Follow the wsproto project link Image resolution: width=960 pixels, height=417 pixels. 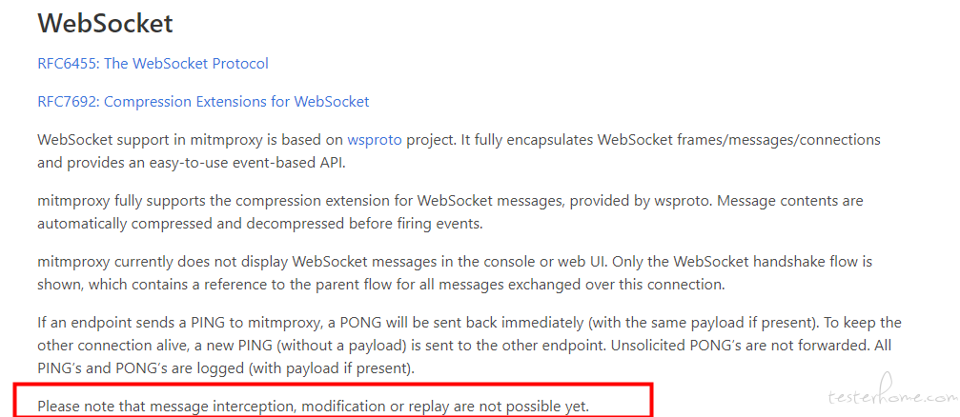pos(375,140)
